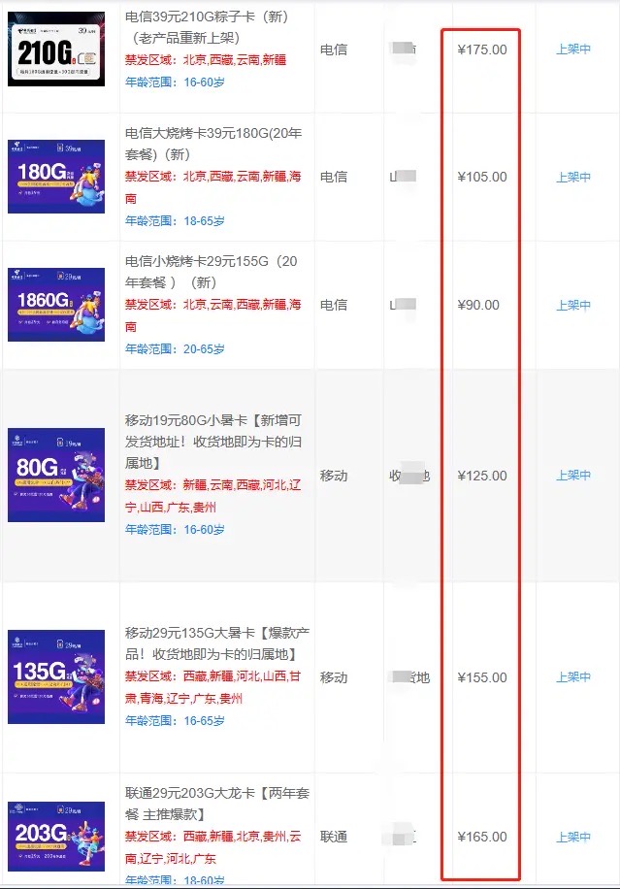Image resolution: width=620 pixels, height=889 pixels.
Task: Click 移动 operator cell in ¥125.00 row
Action: pos(334,476)
